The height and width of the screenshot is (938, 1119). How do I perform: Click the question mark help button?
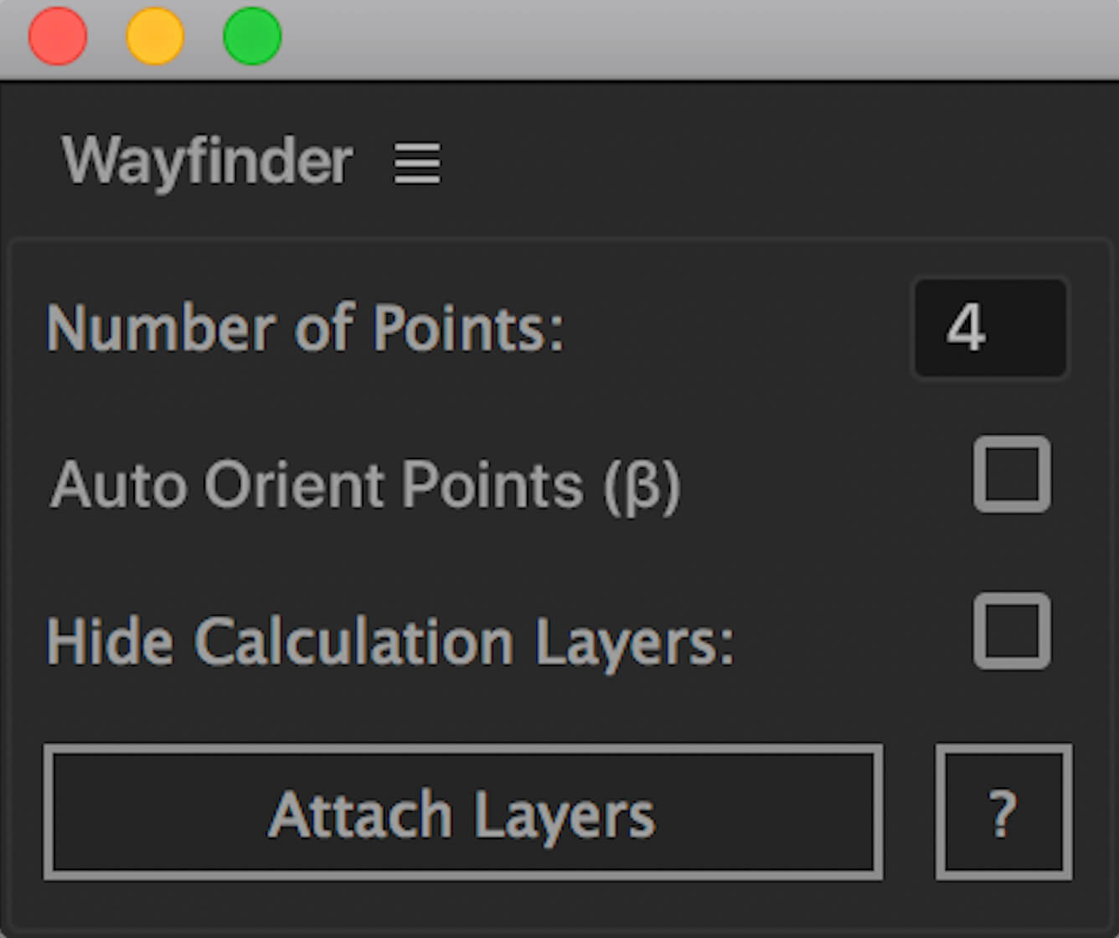pos(1003,812)
